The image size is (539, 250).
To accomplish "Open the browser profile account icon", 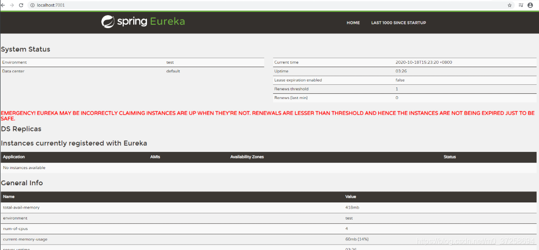I will [x=529, y=5].
